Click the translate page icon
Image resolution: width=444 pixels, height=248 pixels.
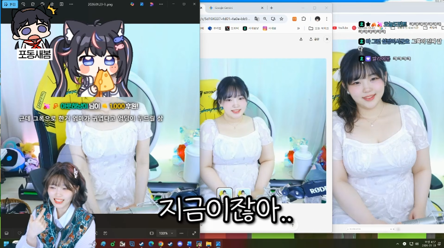(x=257, y=19)
